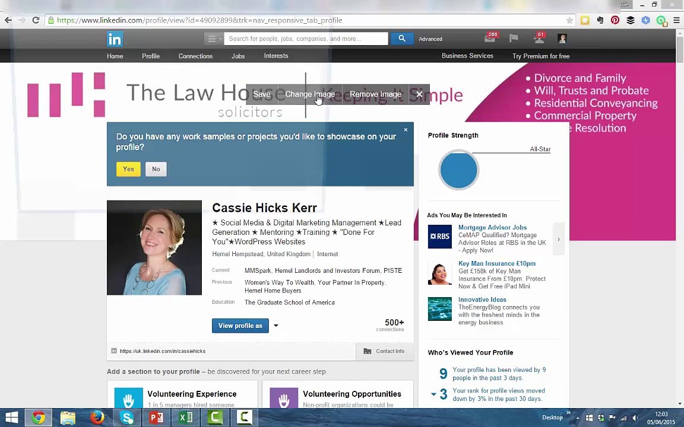Open PowerPoint from the taskbar
This screenshot has width=684, height=427.
tap(156, 418)
